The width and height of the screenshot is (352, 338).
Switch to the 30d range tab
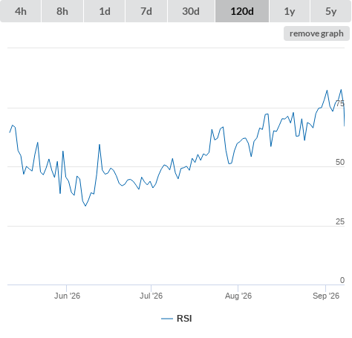(x=191, y=11)
